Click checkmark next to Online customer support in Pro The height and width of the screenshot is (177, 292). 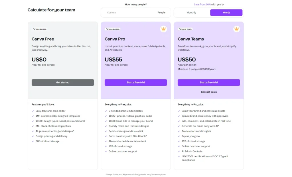click(x=106, y=152)
